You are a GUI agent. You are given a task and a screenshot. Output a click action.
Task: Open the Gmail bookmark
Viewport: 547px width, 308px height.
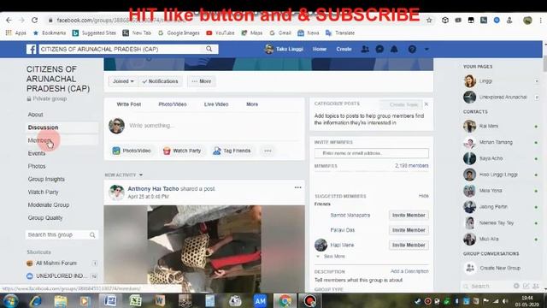[x=280, y=33]
